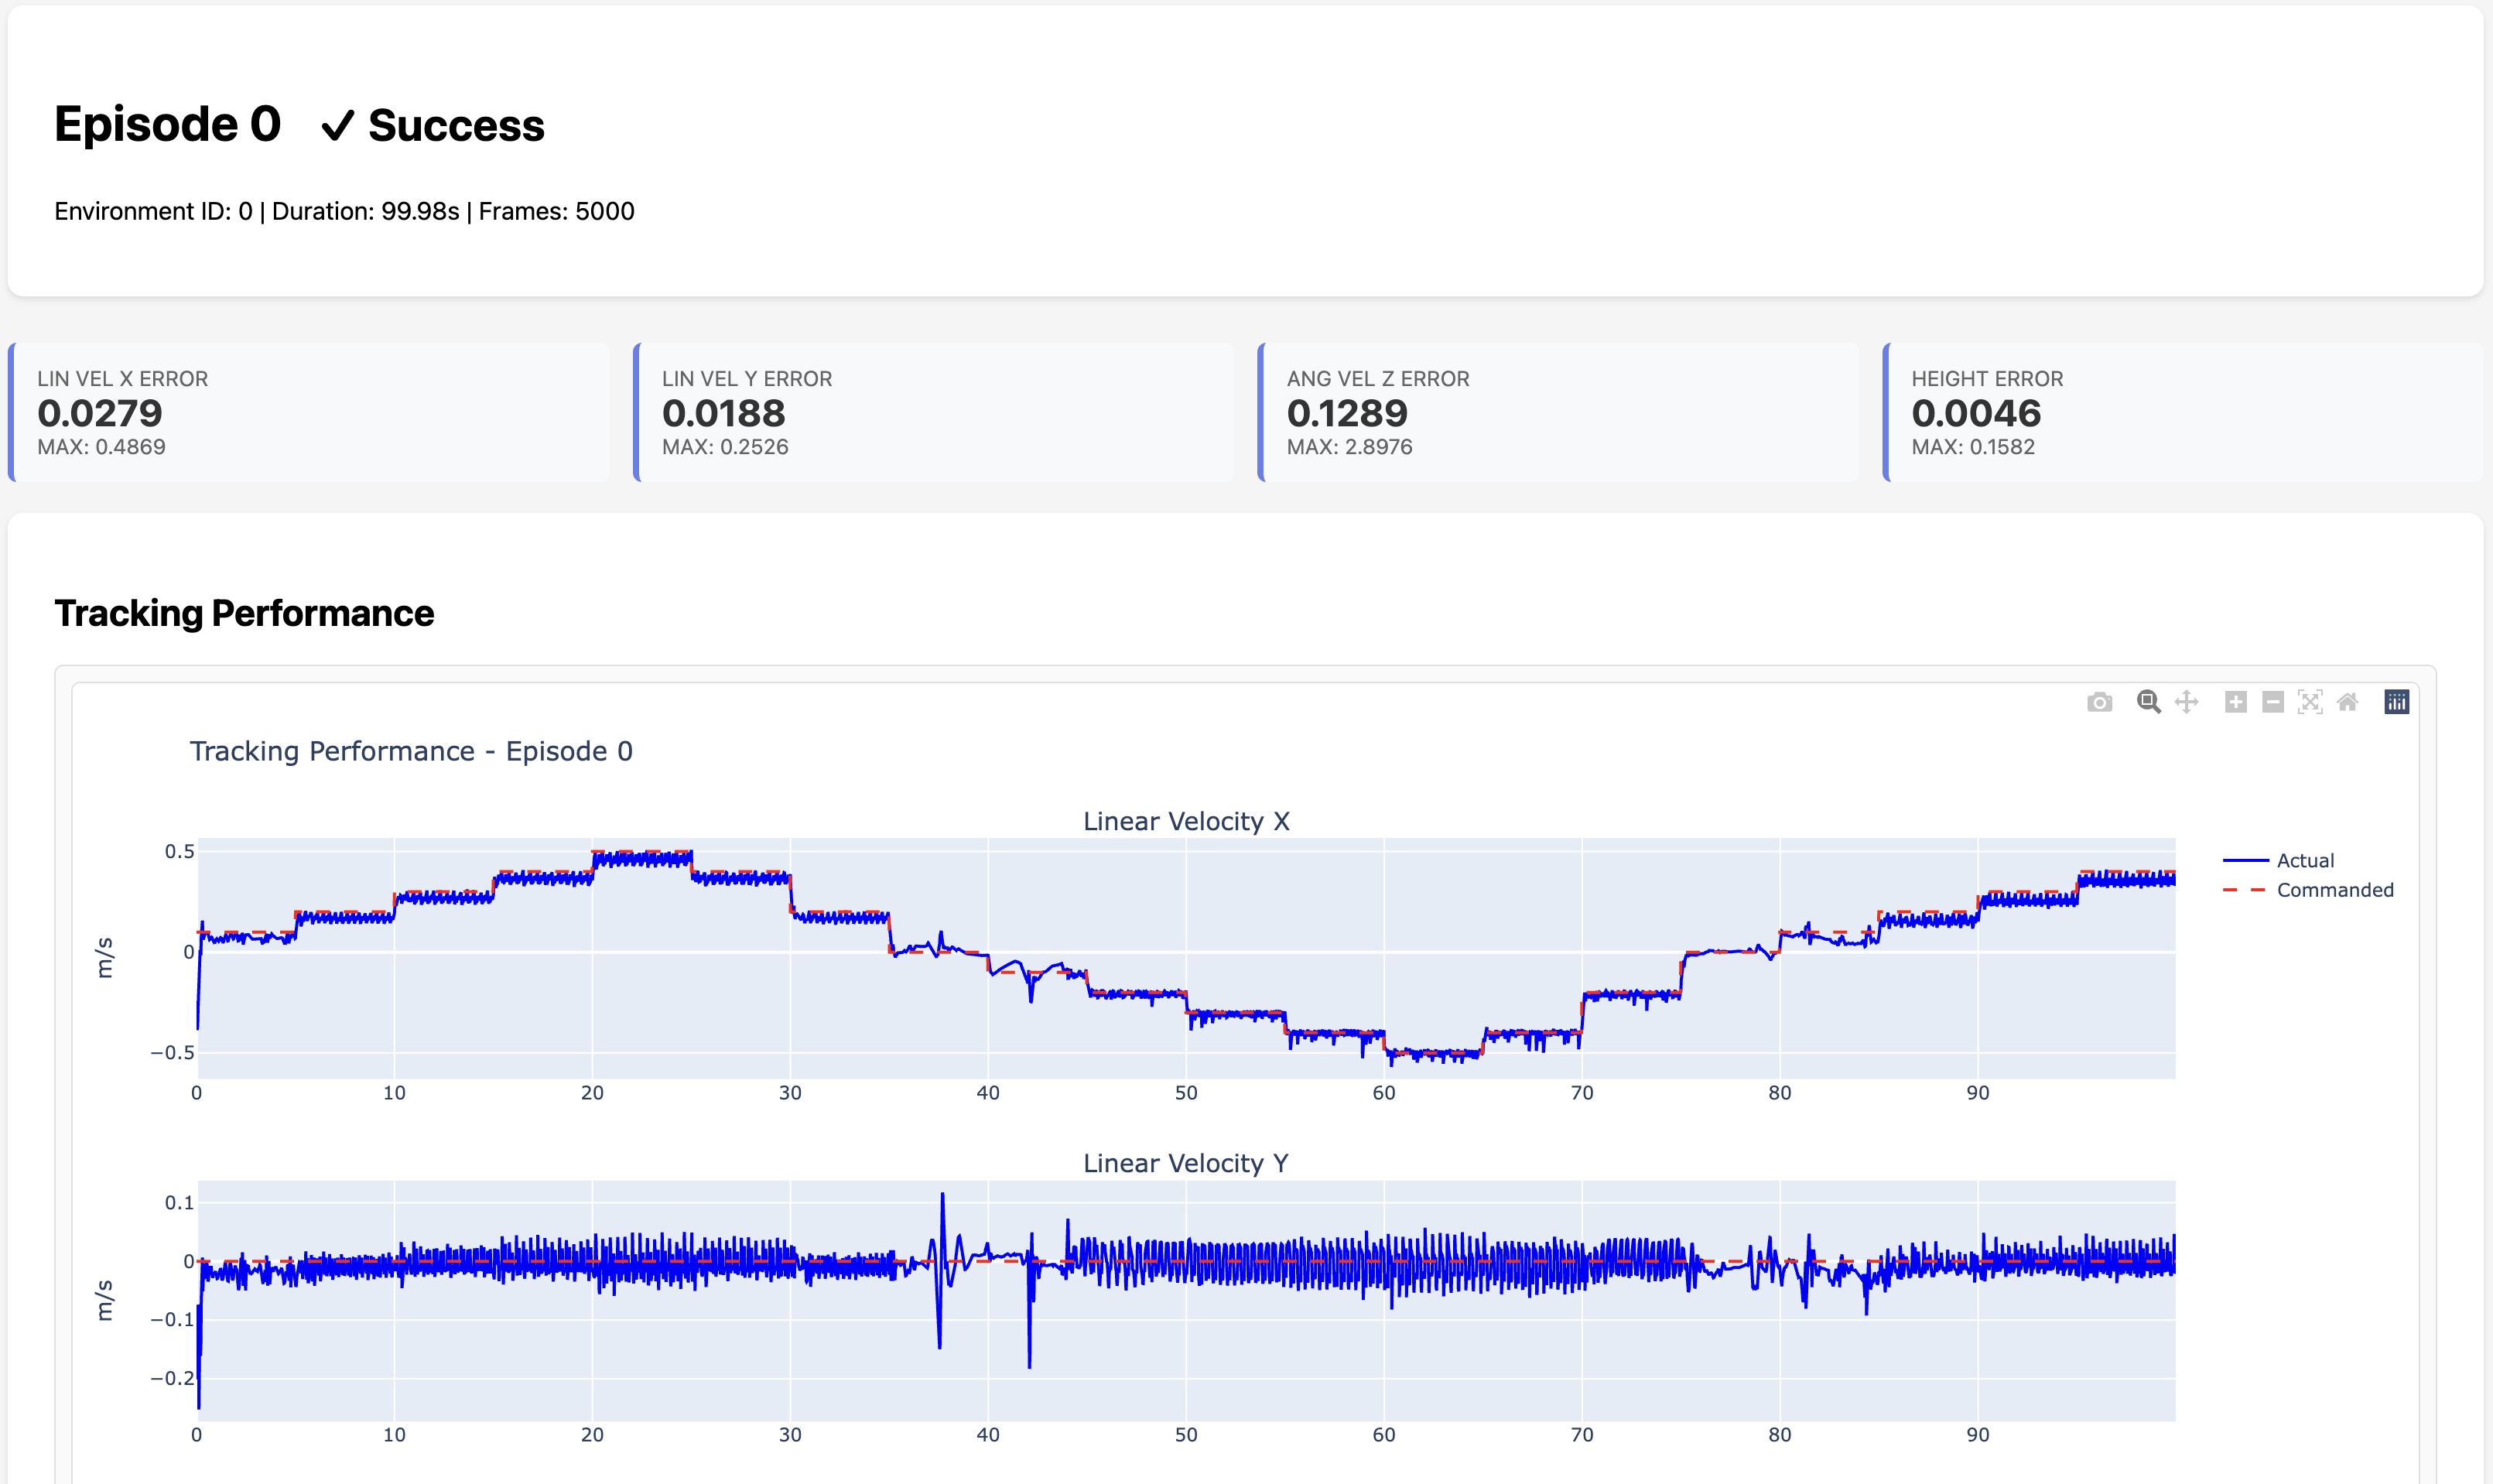Click plot title Tracking Performance - Episode 0
This screenshot has height=1484, width=2493.
411,751
